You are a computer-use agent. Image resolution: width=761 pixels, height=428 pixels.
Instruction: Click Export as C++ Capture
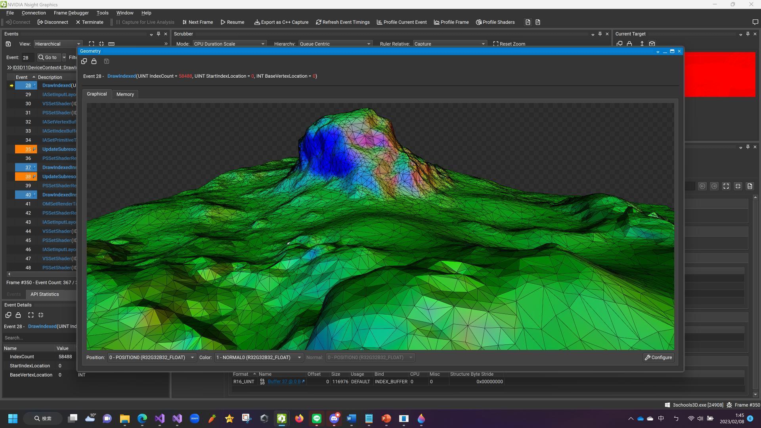[281, 22]
